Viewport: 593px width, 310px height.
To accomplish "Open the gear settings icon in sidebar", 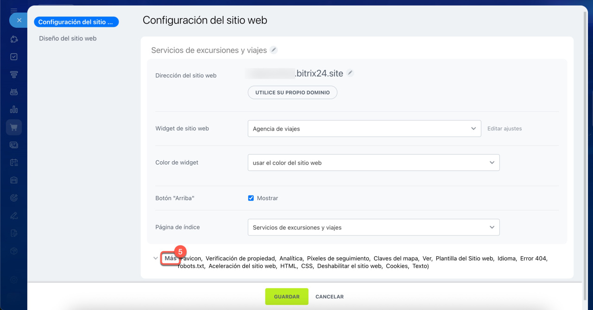I will (x=14, y=279).
